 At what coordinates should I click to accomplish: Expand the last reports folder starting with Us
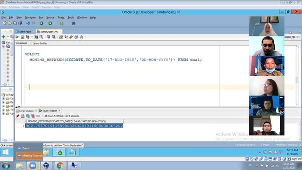click(3, 113)
